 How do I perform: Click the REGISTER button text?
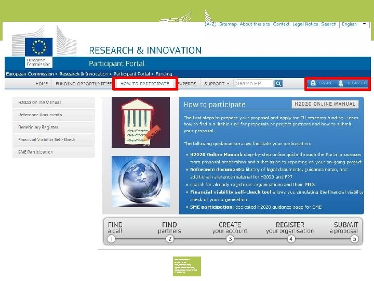(357, 83)
